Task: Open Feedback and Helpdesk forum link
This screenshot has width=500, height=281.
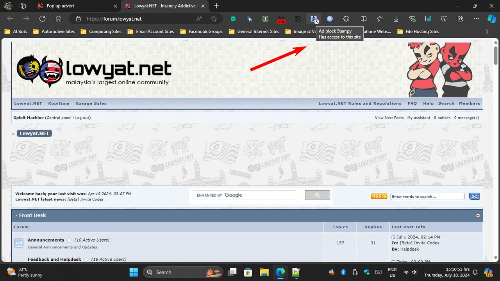Action: [x=54, y=259]
